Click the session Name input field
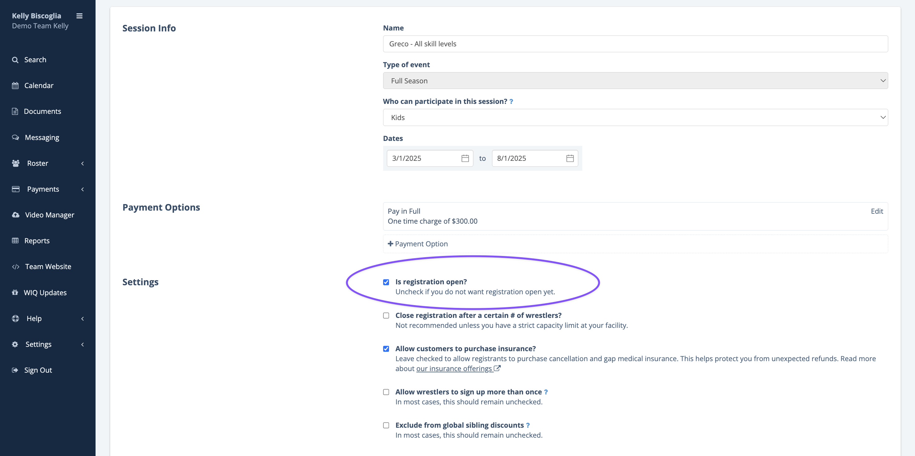The height and width of the screenshot is (456, 915). click(x=636, y=44)
